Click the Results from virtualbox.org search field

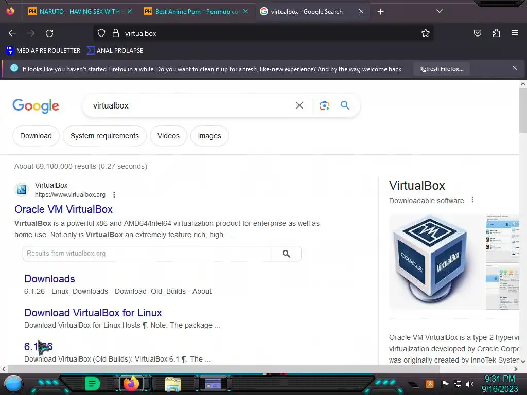click(147, 254)
